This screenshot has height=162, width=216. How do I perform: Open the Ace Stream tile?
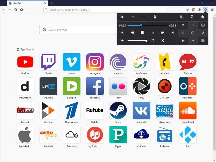point(141,62)
